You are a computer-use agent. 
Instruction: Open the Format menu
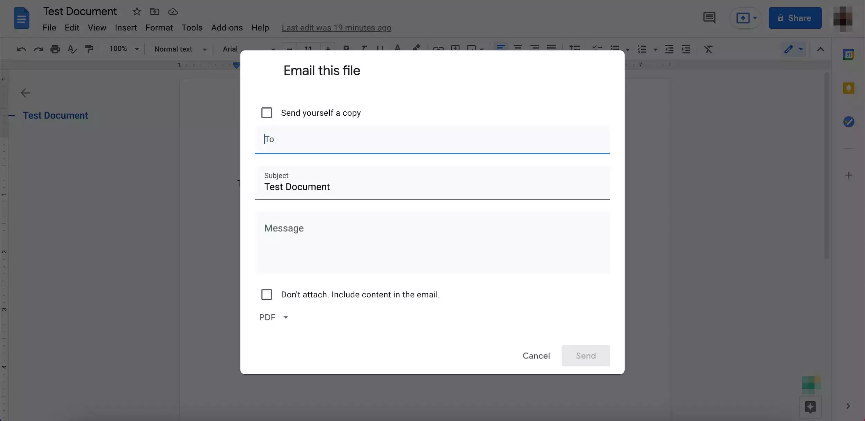[x=159, y=28]
